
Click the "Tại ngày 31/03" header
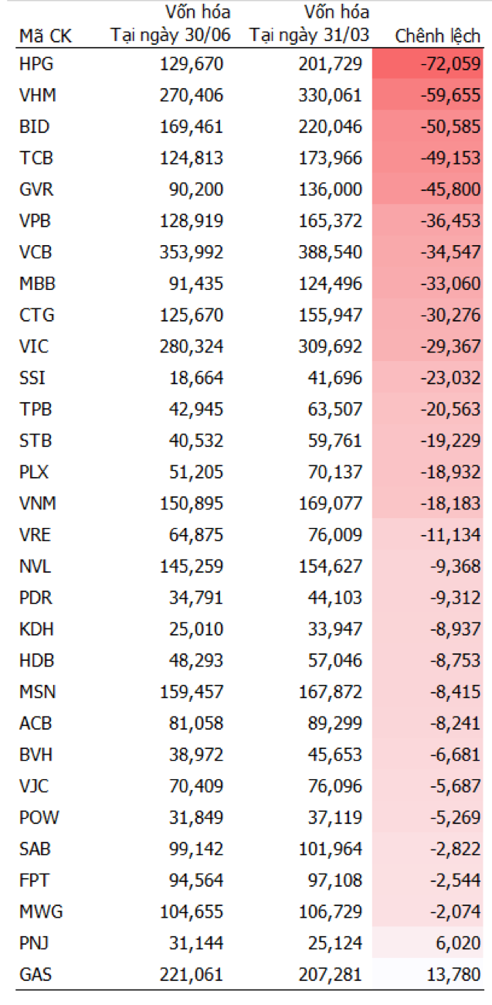[309, 36]
